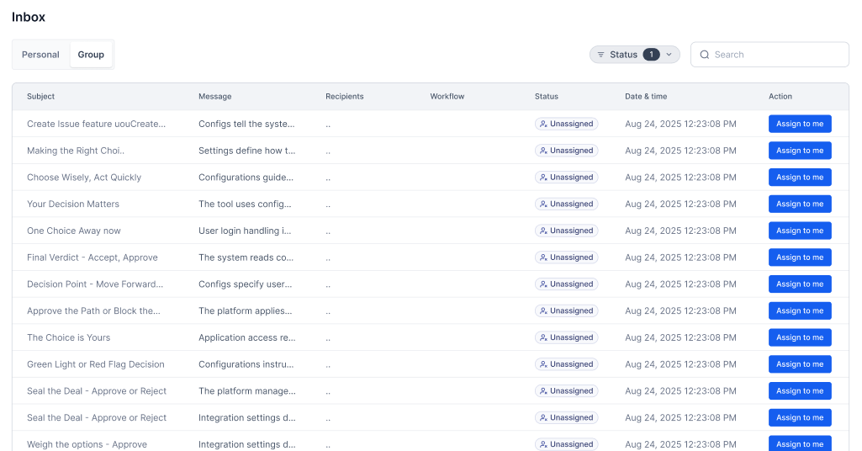Assign 'Green Light or Red Flag Decision' to me

(799, 364)
